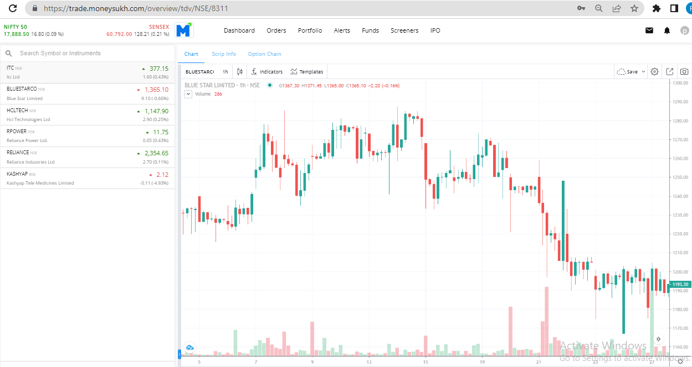Image resolution: width=692 pixels, height=367 pixels.
Task: Open the Funds menu
Action: coord(370,30)
